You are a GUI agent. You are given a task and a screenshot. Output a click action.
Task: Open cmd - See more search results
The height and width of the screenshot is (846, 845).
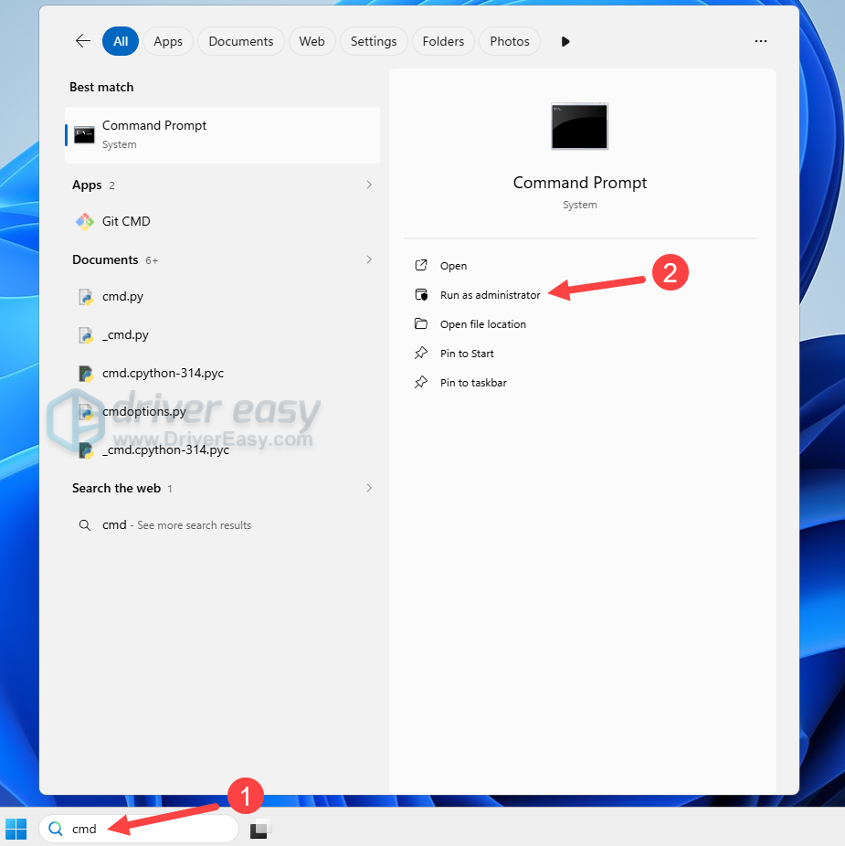[x=222, y=525]
